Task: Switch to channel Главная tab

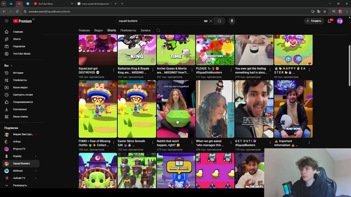Action: coord(84,31)
